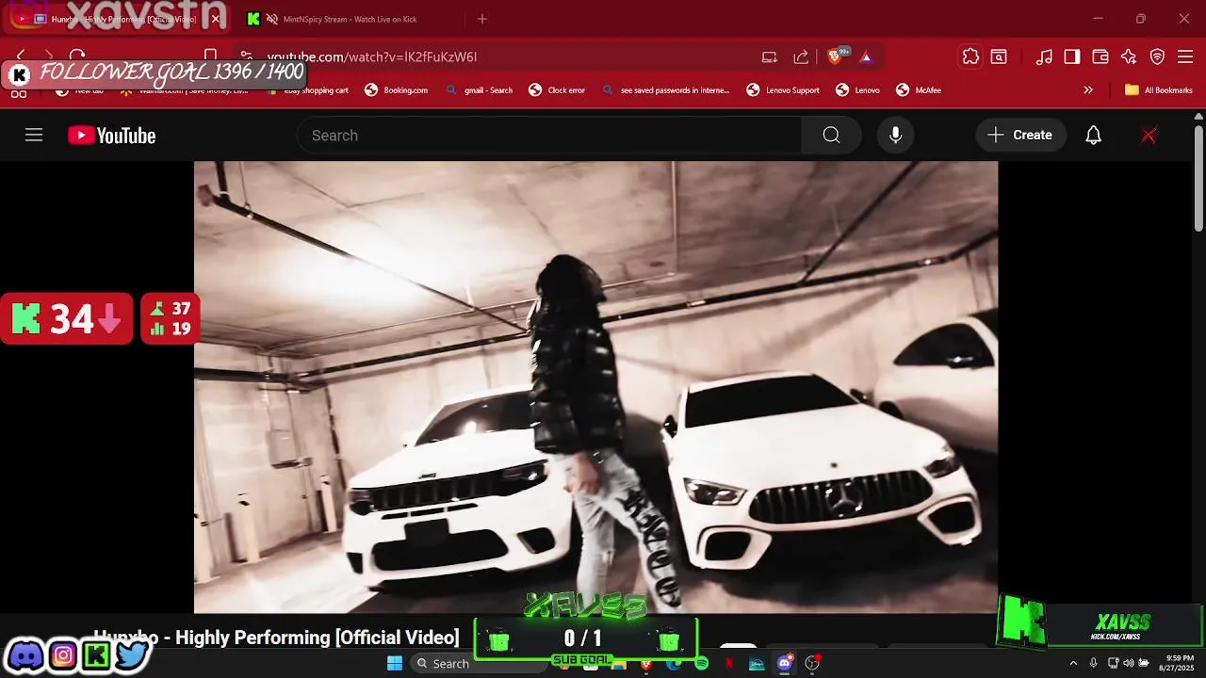Screen dimensions: 1206x678
Task: Click the YouTube Search input field
Action: tap(549, 136)
